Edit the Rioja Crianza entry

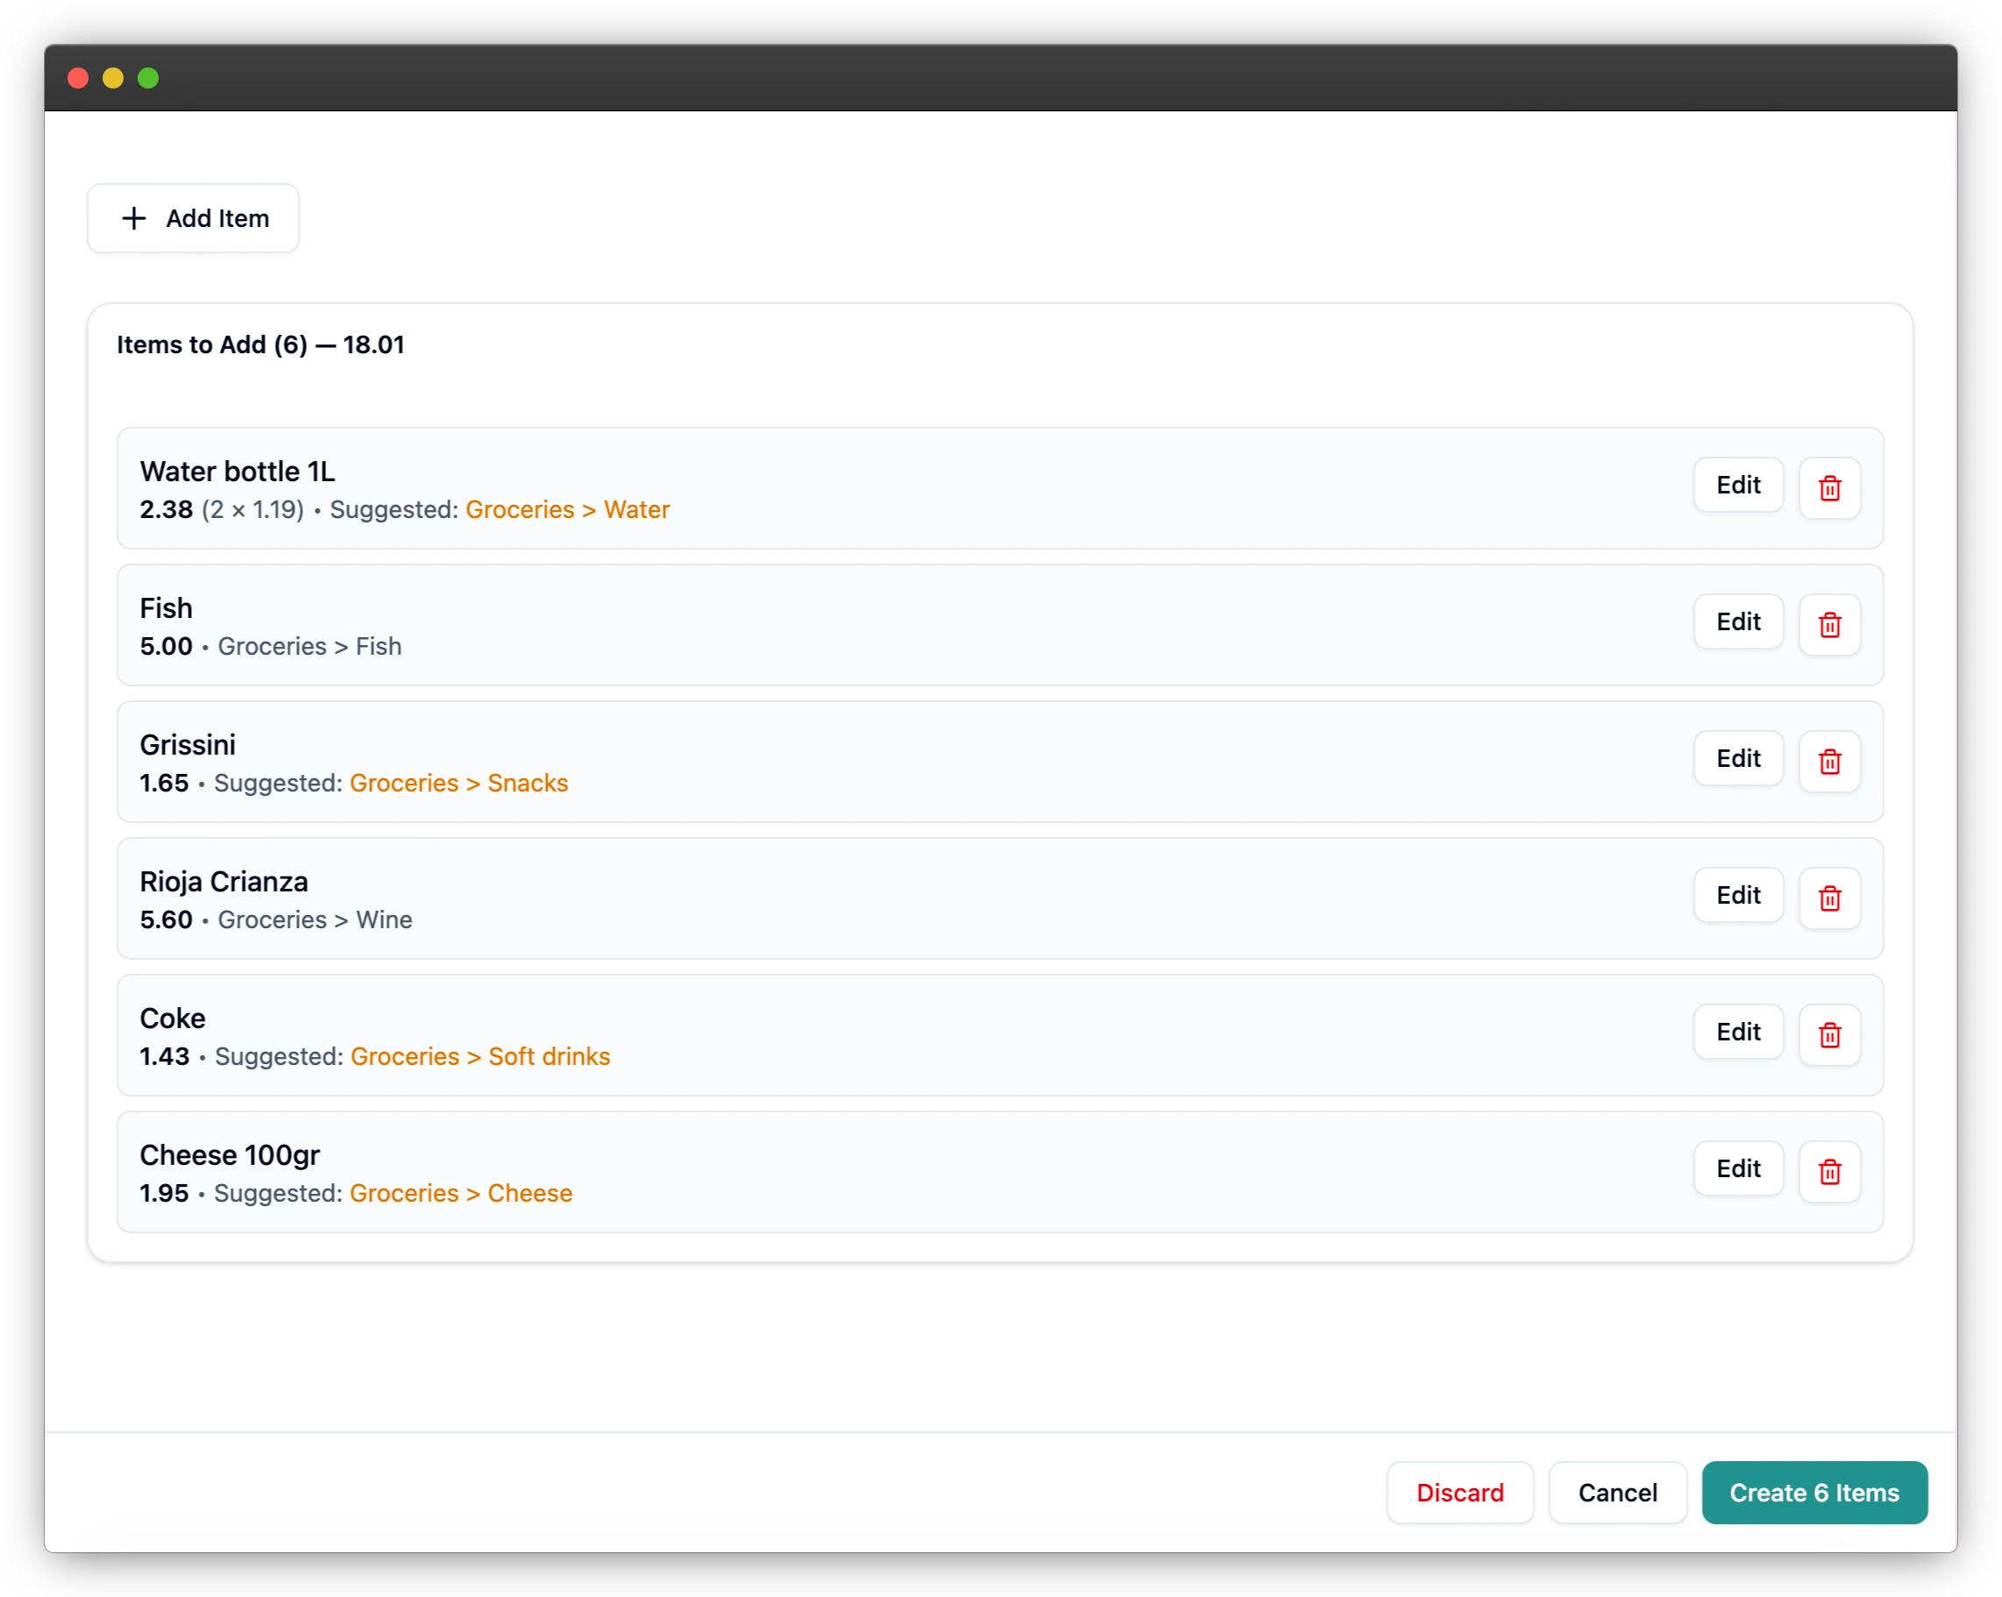[1737, 894]
